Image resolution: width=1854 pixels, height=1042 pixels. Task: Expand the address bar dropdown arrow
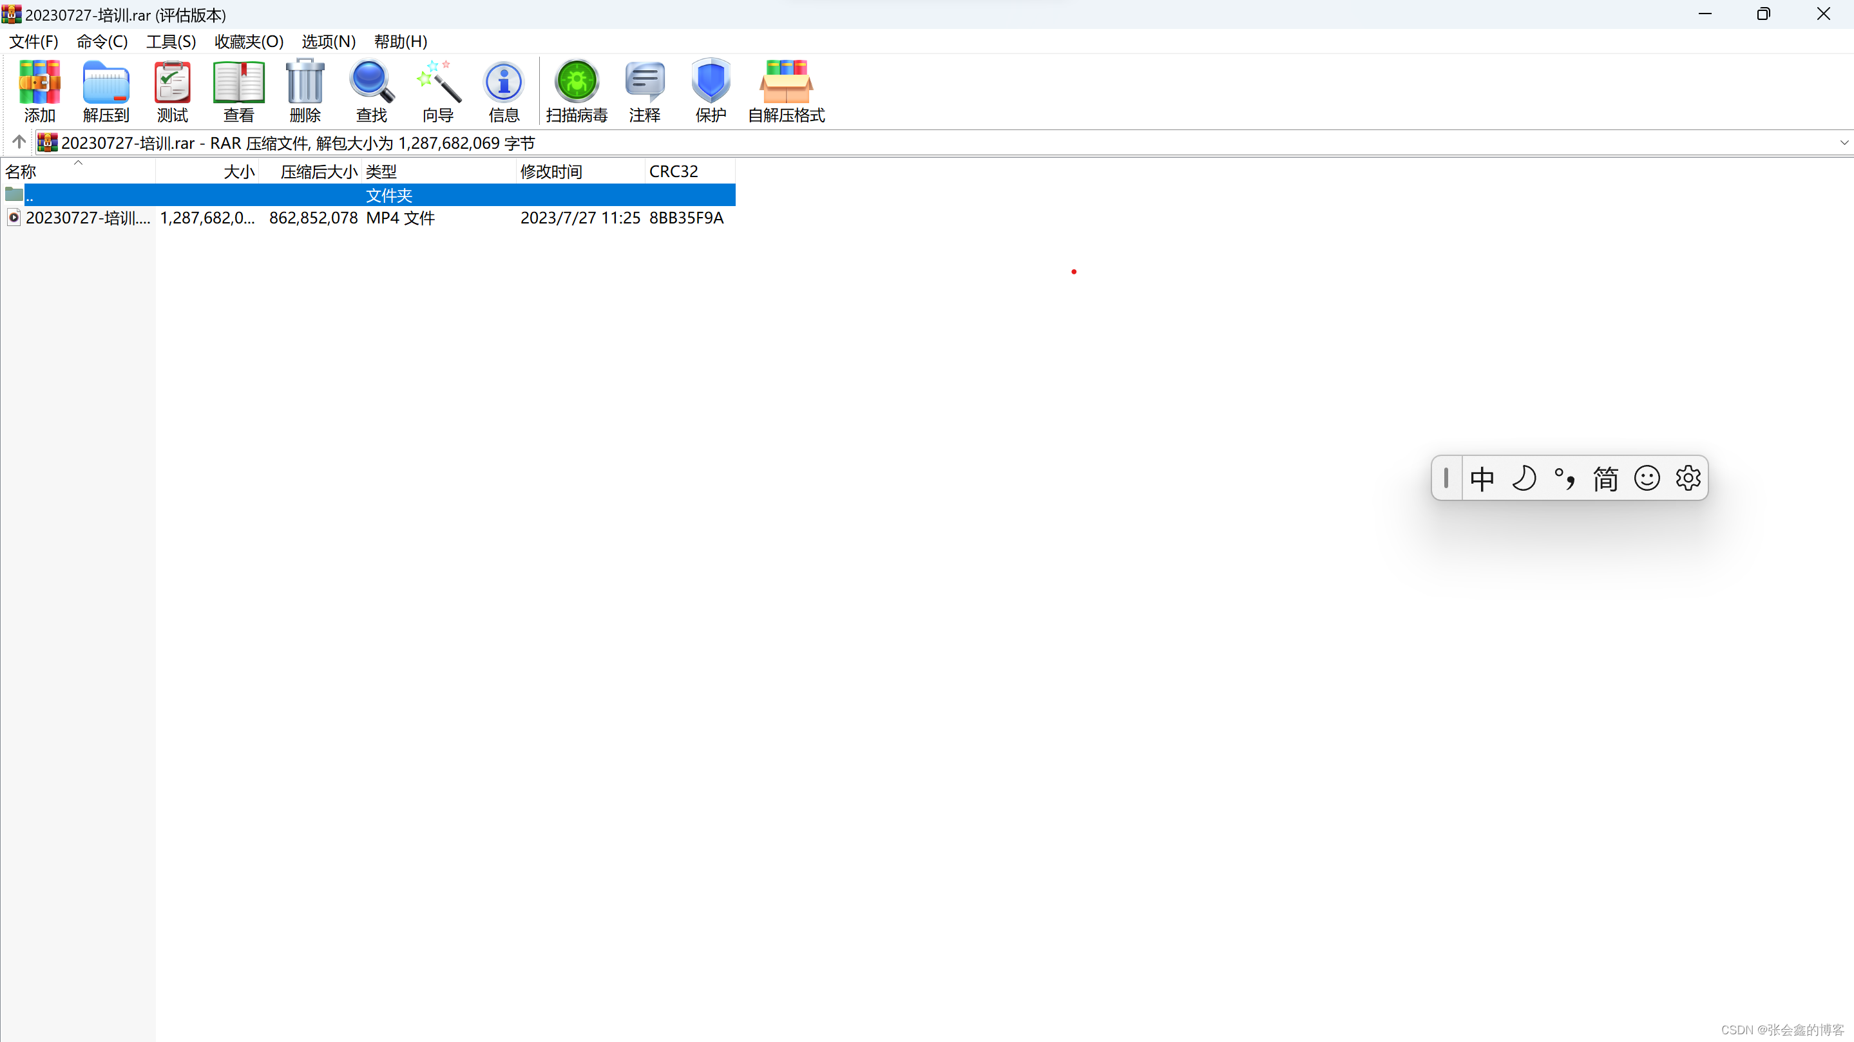point(1844,142)
